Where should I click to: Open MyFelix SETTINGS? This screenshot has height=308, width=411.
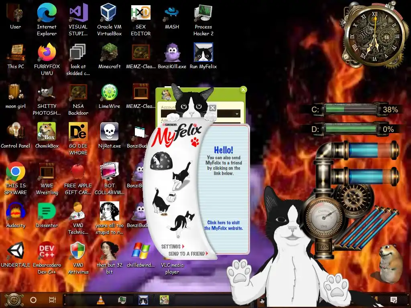173,247
